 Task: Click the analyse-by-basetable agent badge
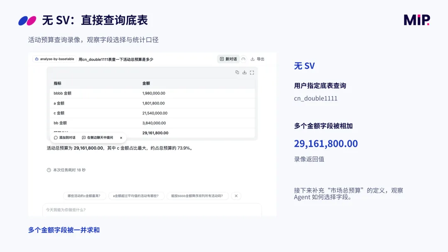pyautogui.click(x=54, y=59)
